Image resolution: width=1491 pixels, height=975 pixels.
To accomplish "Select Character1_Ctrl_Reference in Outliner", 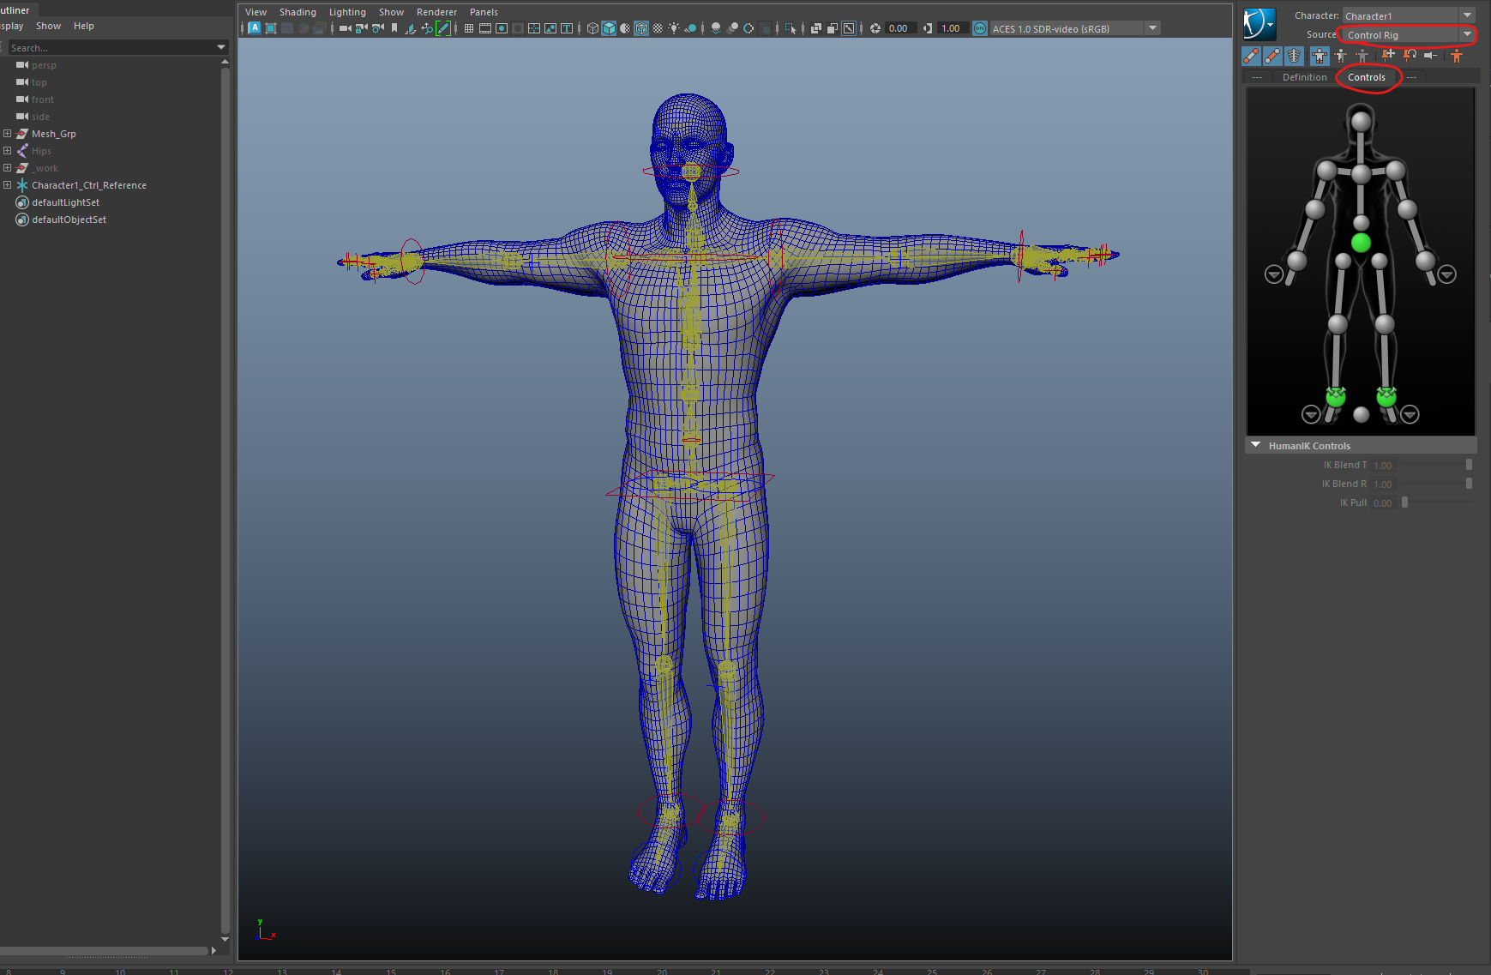I will coord(88,185).
